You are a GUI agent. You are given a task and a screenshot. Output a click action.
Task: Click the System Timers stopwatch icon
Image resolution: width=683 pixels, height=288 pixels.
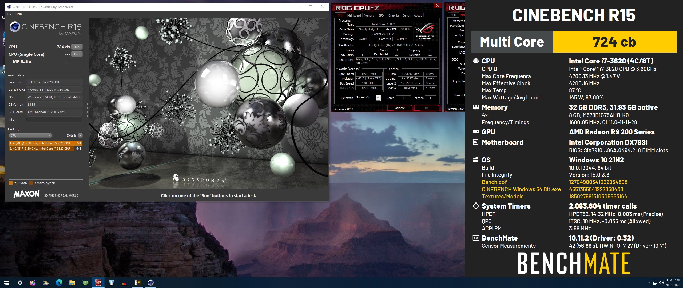476,206
